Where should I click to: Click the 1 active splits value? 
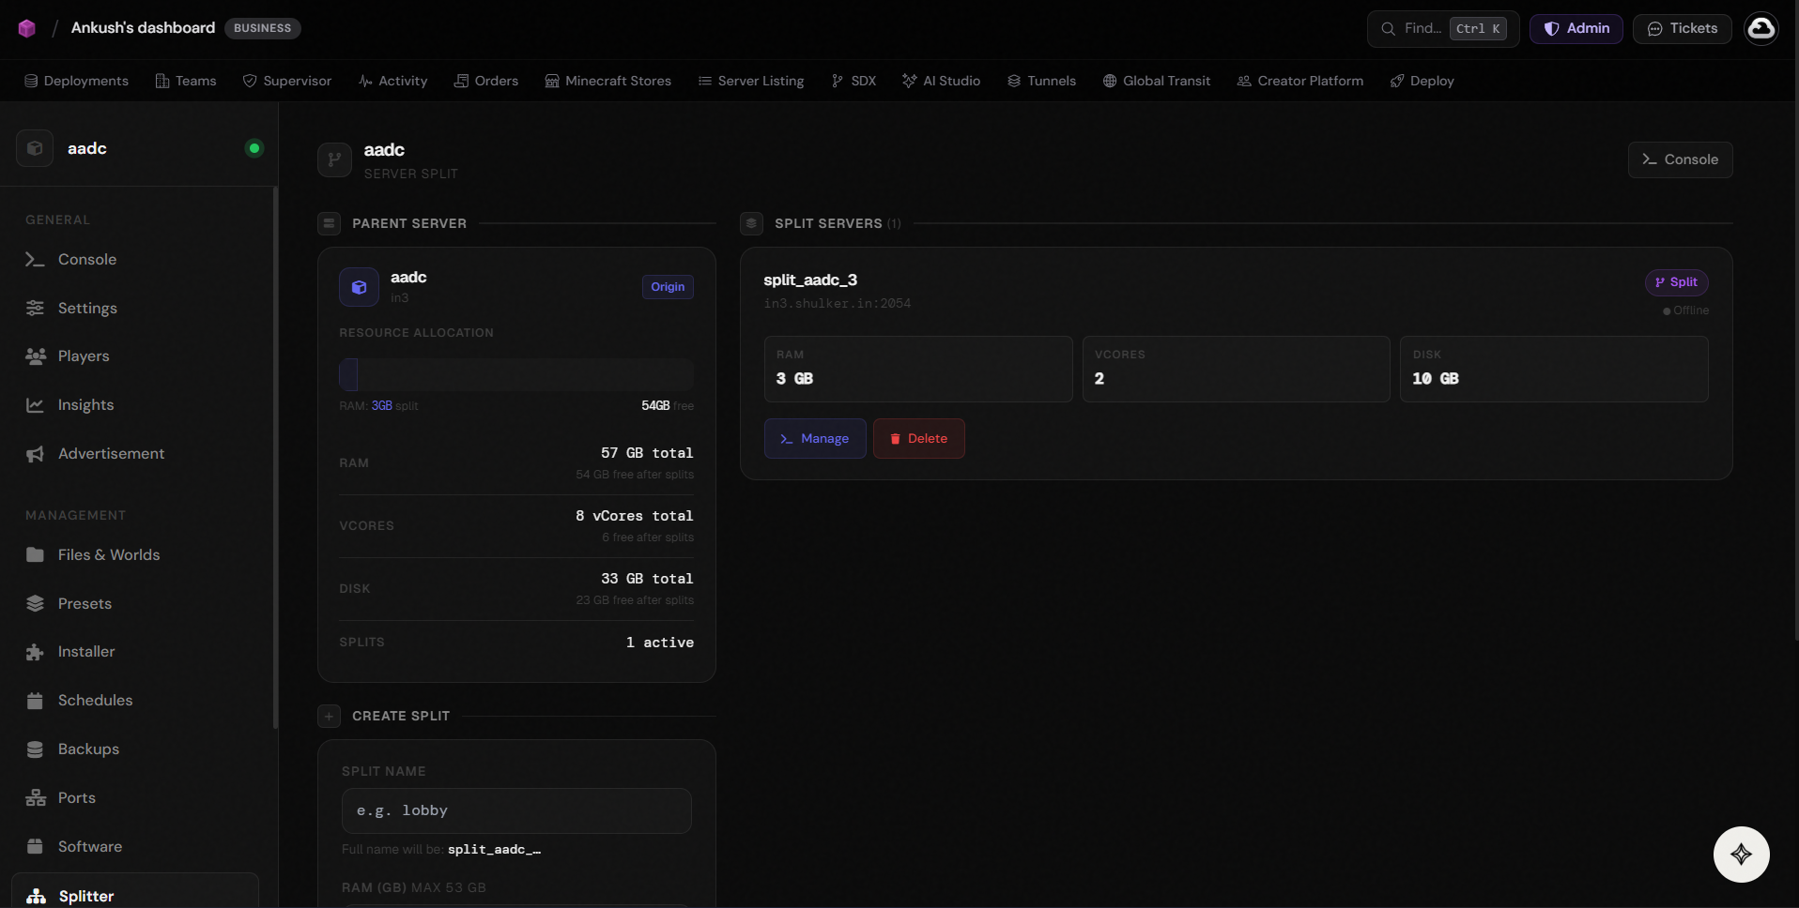click(x=660, y=643)
